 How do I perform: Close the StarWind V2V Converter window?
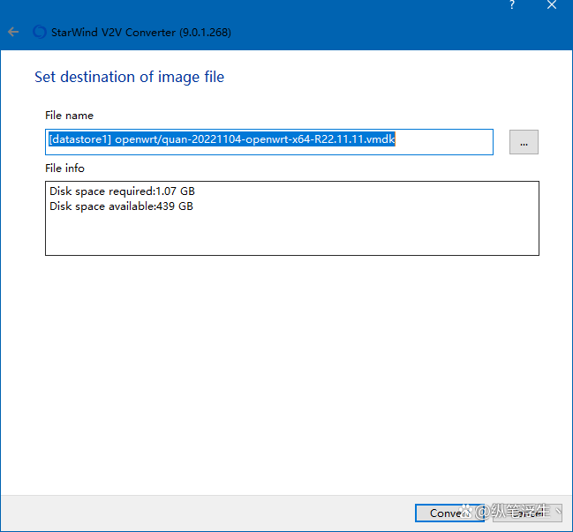[x=552, y=5]
